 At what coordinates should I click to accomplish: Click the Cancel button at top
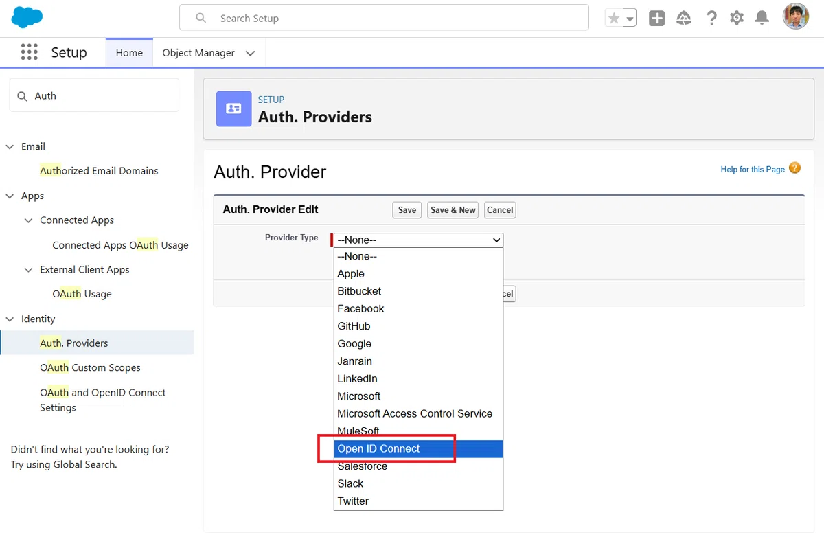pos(500,210)
